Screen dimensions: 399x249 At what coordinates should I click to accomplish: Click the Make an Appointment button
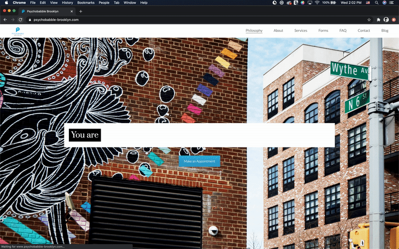pyautogui.click(x=199, y=161)
